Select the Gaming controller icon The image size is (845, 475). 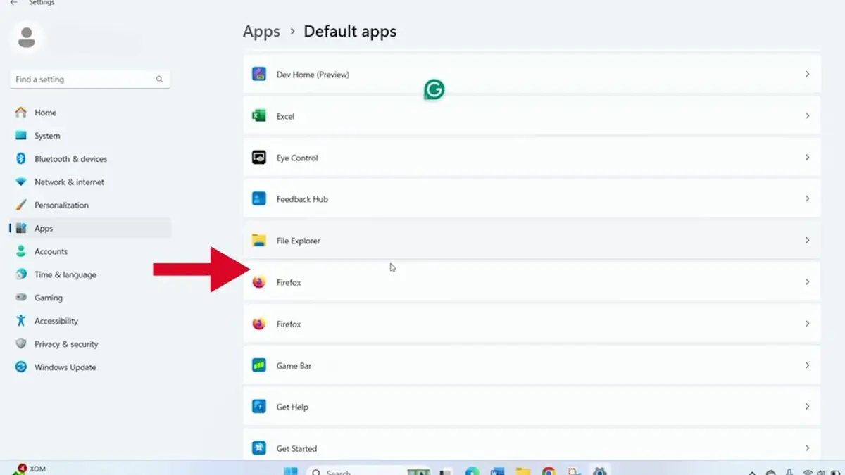tap(21, 298)
